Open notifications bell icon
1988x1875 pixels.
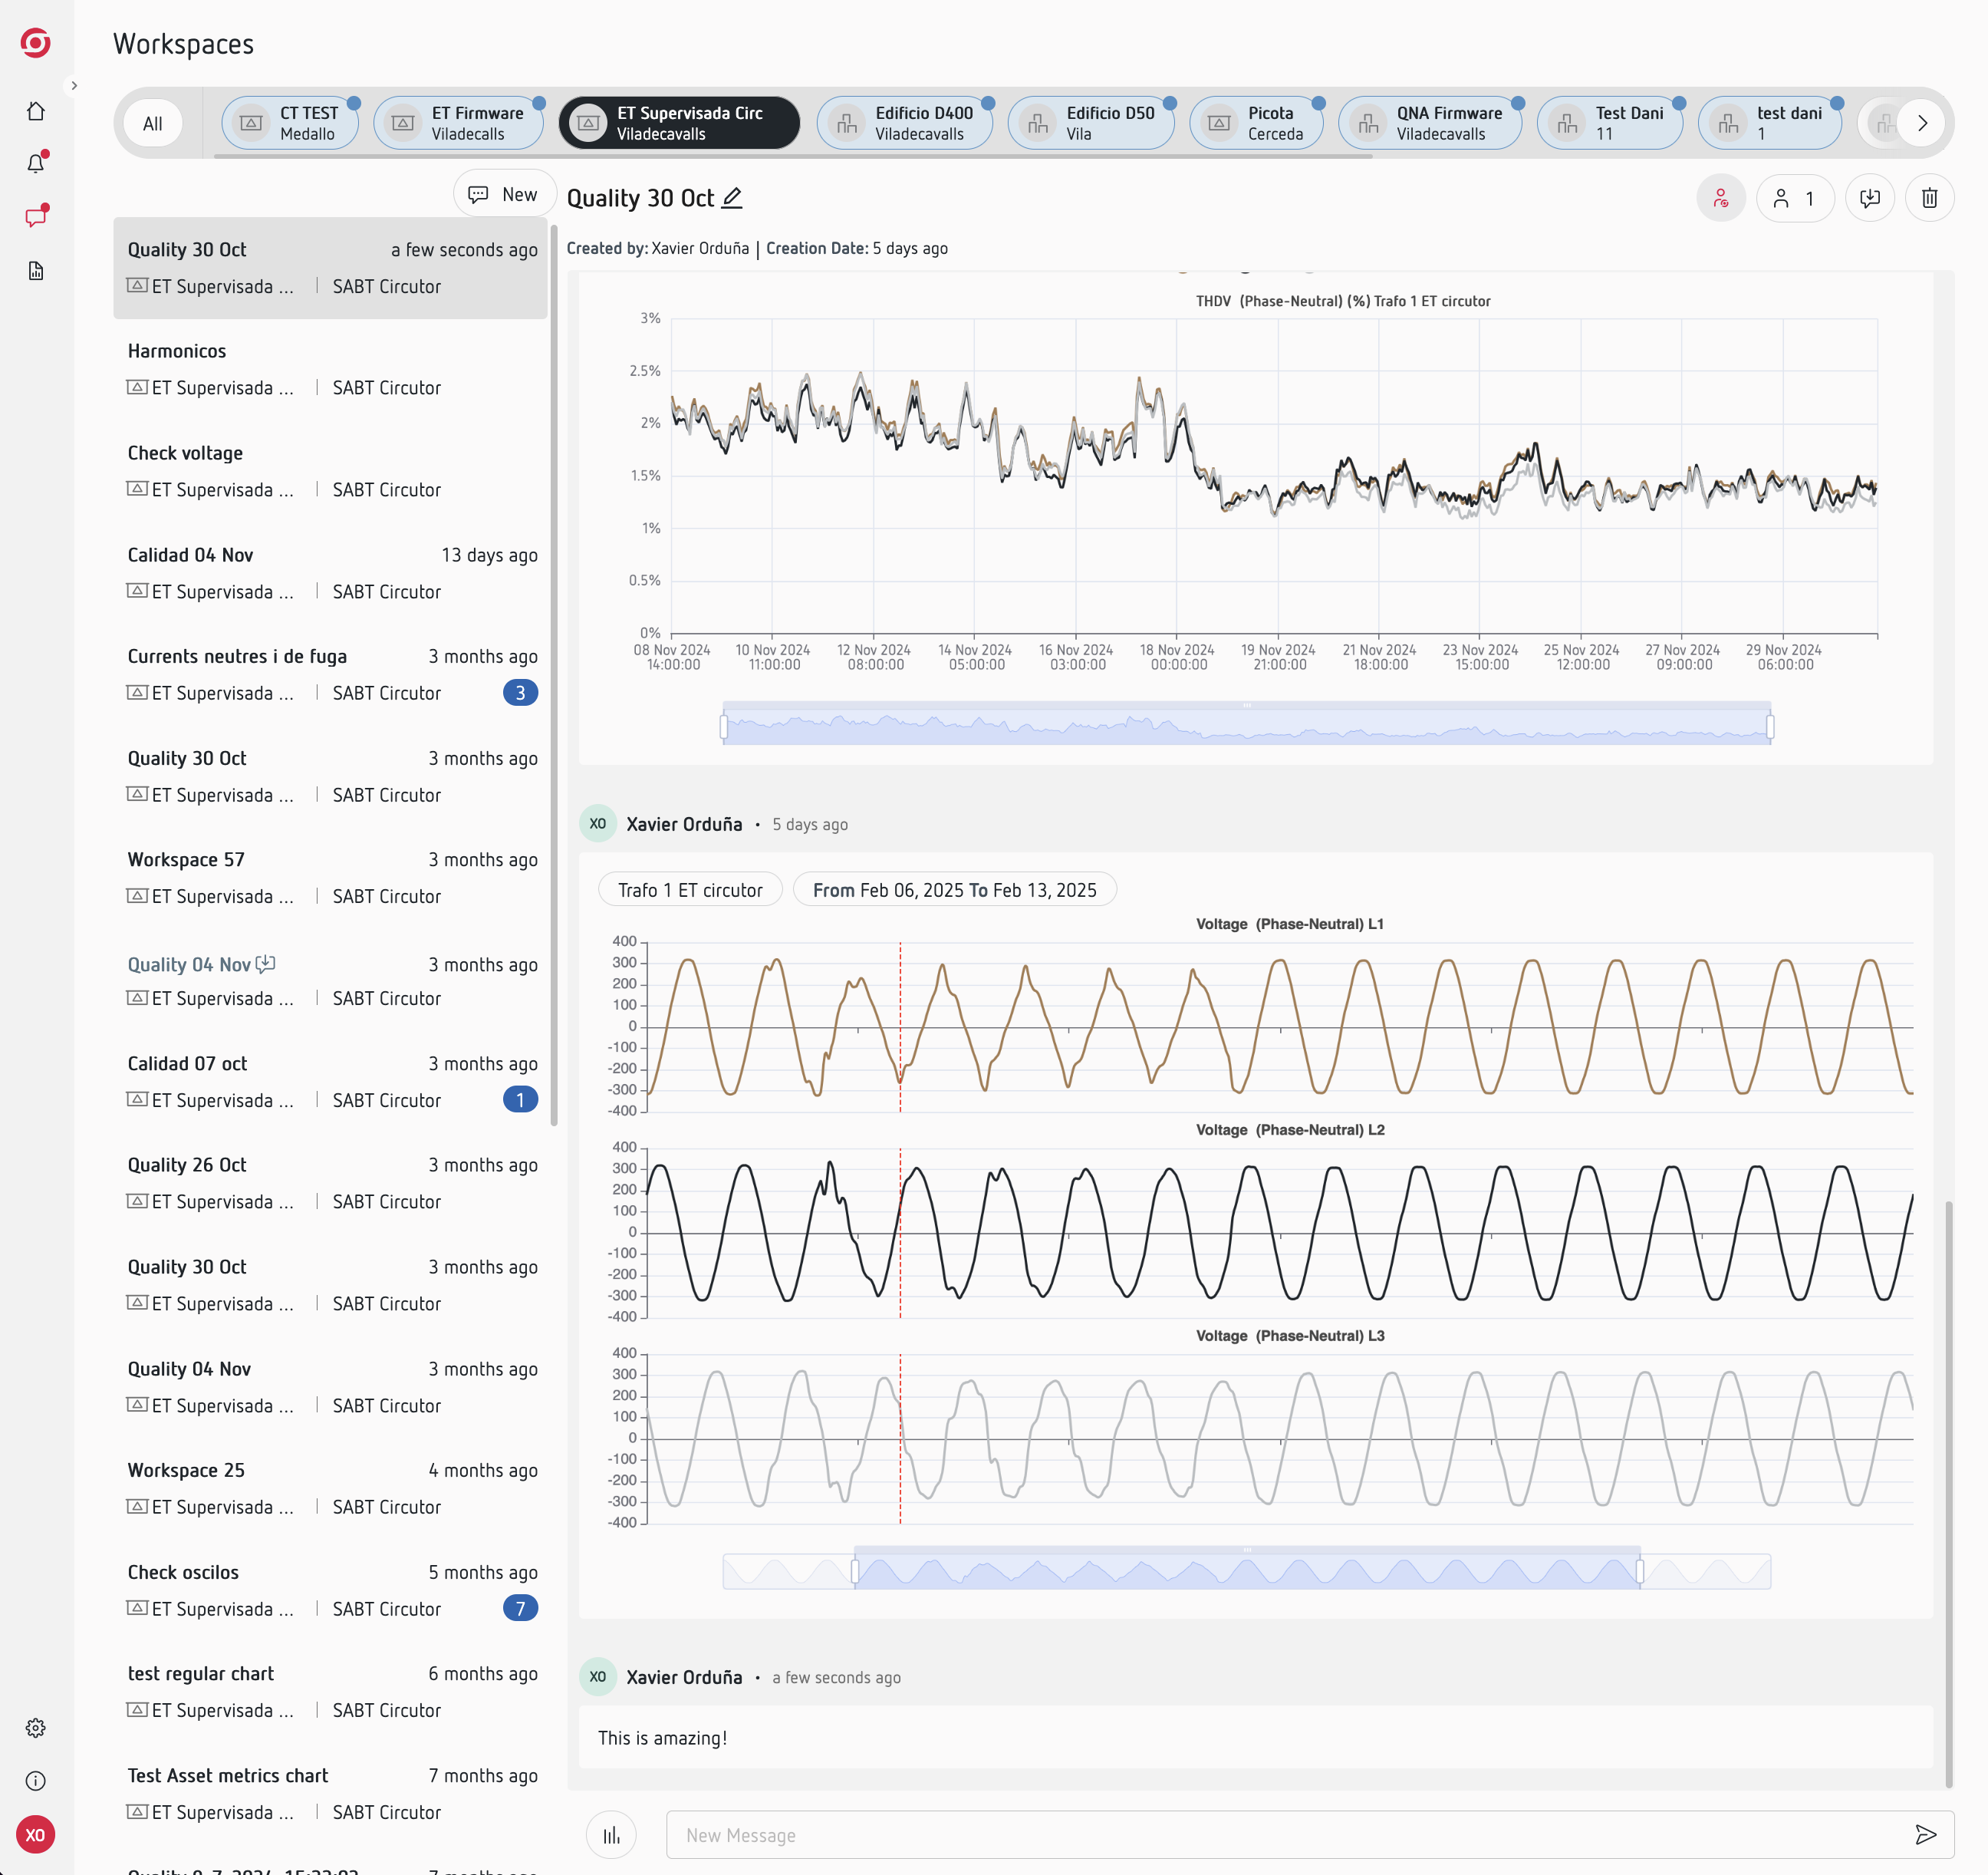[x=36, y=163]
